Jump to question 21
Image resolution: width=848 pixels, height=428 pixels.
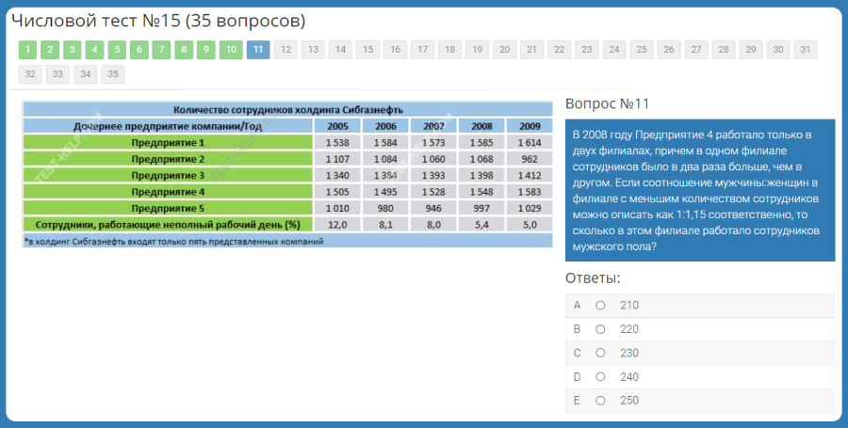click(531, 50)
